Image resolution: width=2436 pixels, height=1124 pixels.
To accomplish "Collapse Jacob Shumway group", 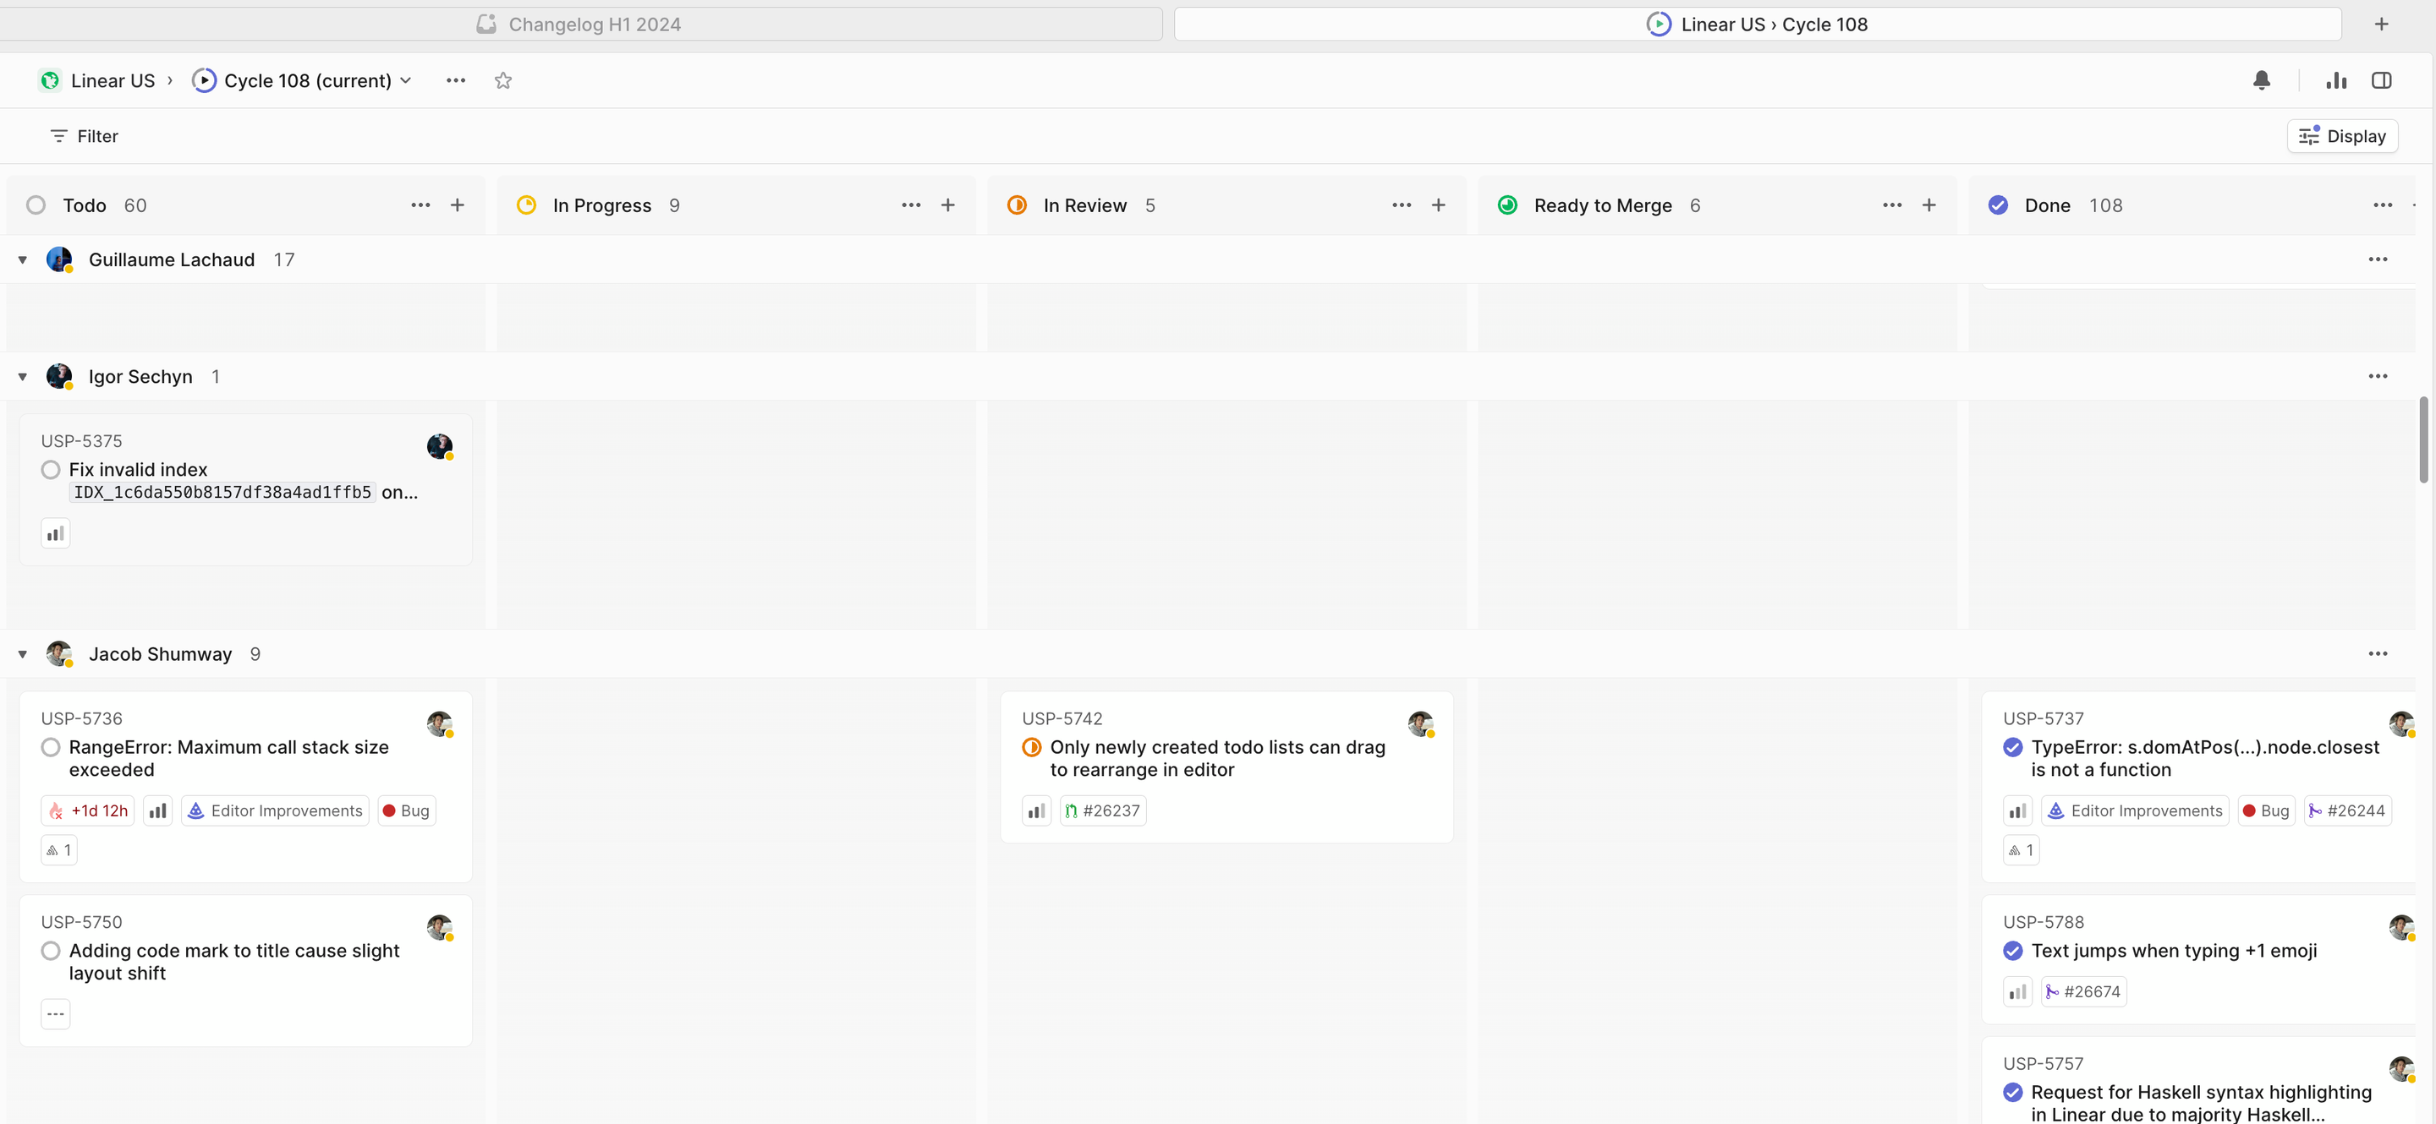I will point(23,653).
